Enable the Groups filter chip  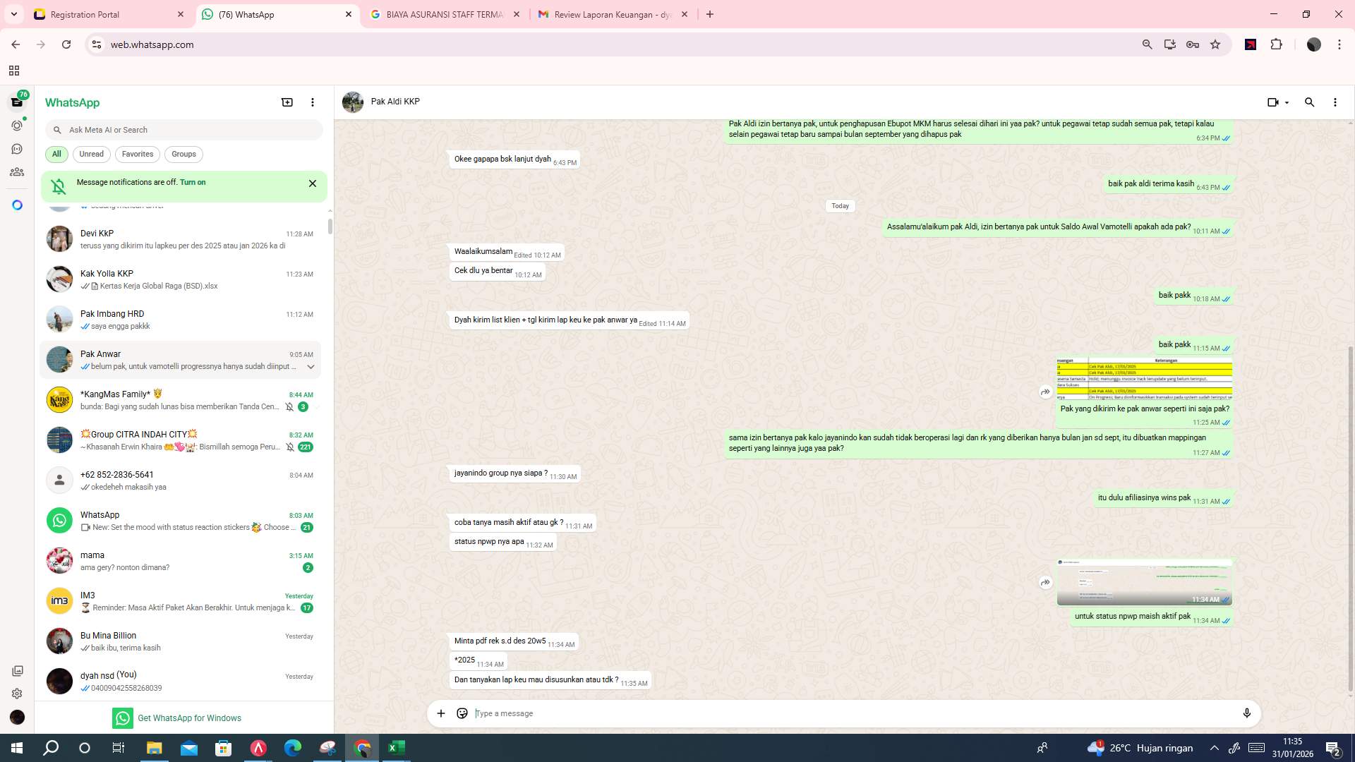pos(183,154)
